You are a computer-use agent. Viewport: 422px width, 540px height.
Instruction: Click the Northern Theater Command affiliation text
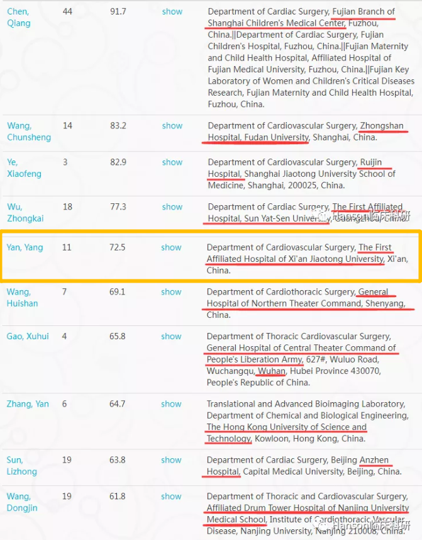point(306,303)
